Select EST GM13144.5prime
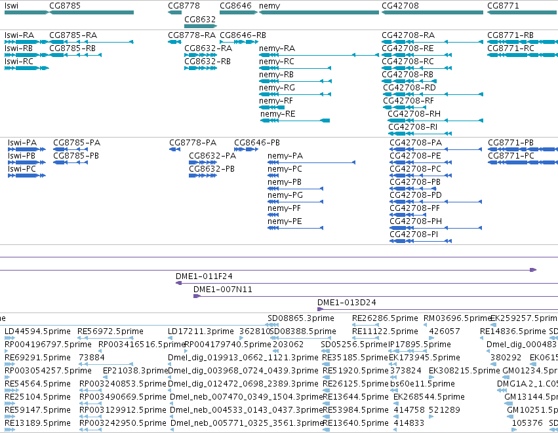The width and height of the screenshot is (558, 433). pos(509,404)
